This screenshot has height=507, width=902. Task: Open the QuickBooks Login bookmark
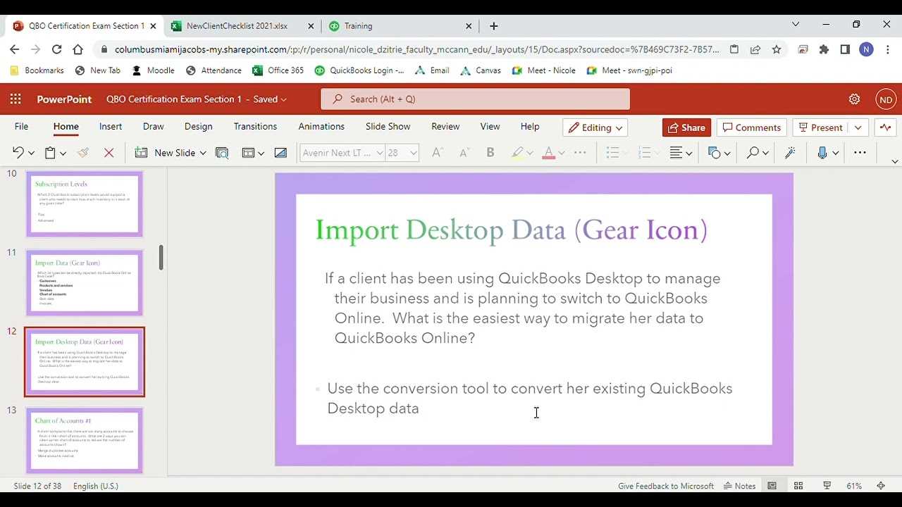(359, 70)
